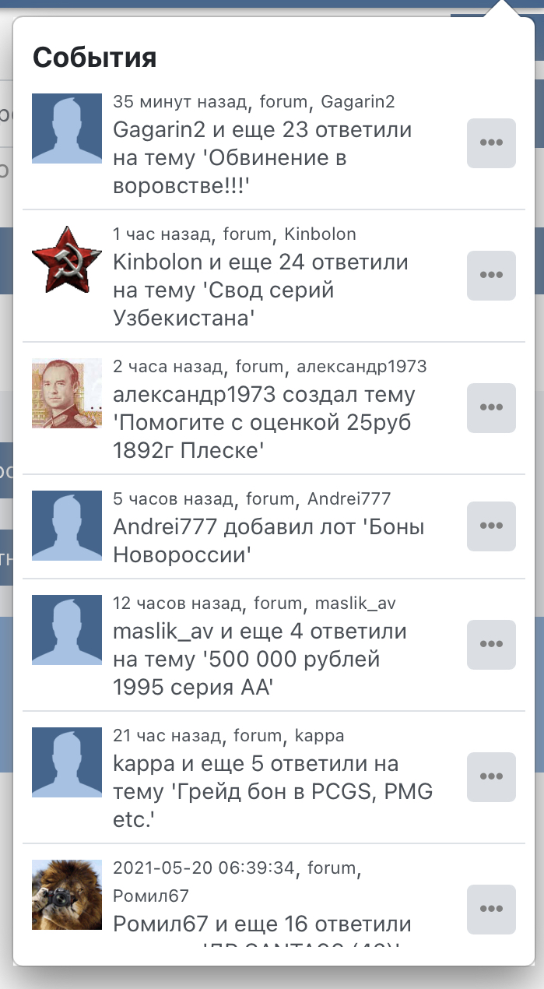The image size is (544, 989).
Task: Click Andrei777's silhouette avatar
Action: [x=67, y=526]
